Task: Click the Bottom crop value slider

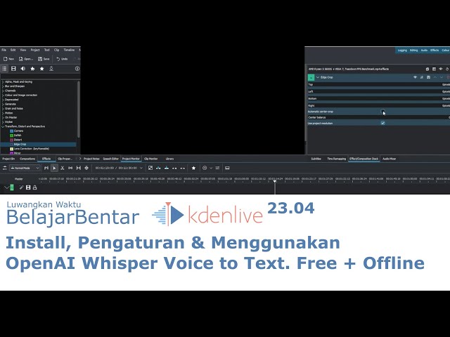Action: pyautogui.click(x=378, y=98)
